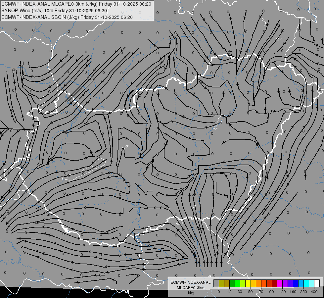
Task: Click the pale cyan legend swatch
Action: coord(312,283)
